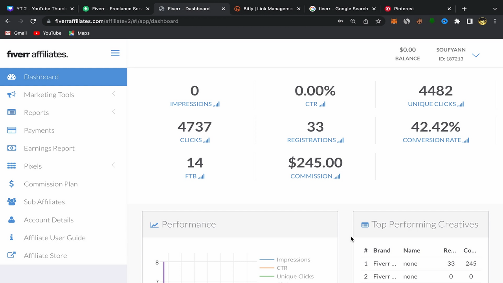Viewport: 503px width, 283px height.
Task: Click the password key icon in address bar
Action: click(x=340, y=21)
